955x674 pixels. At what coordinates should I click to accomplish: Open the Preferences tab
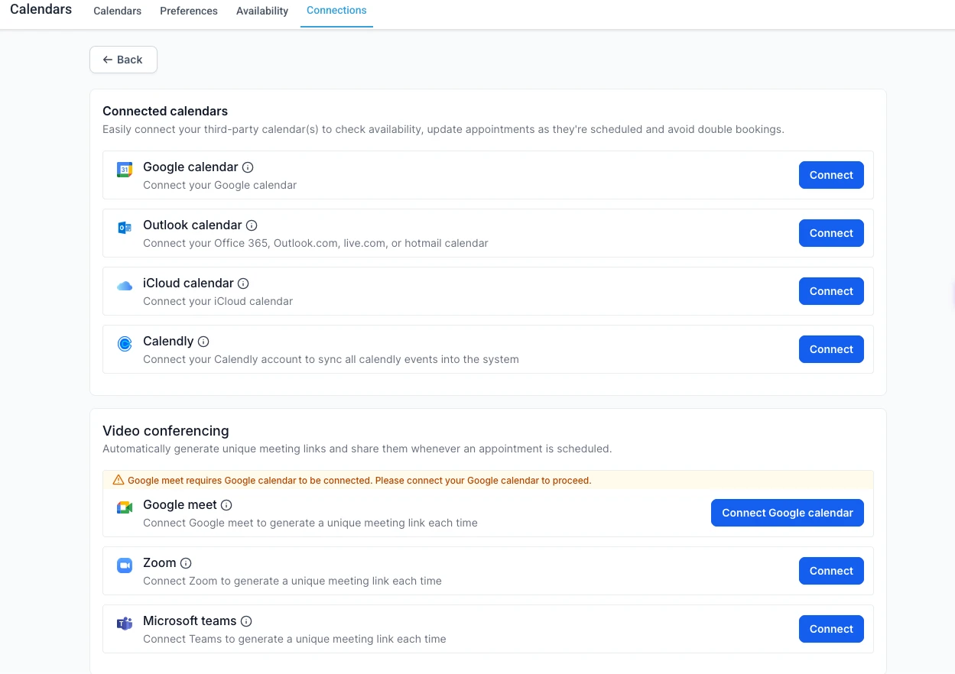pos(189,11)
